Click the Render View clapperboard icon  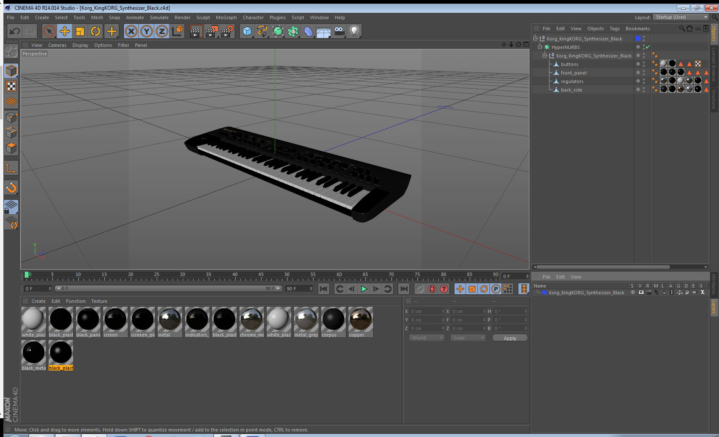point(196,31)
